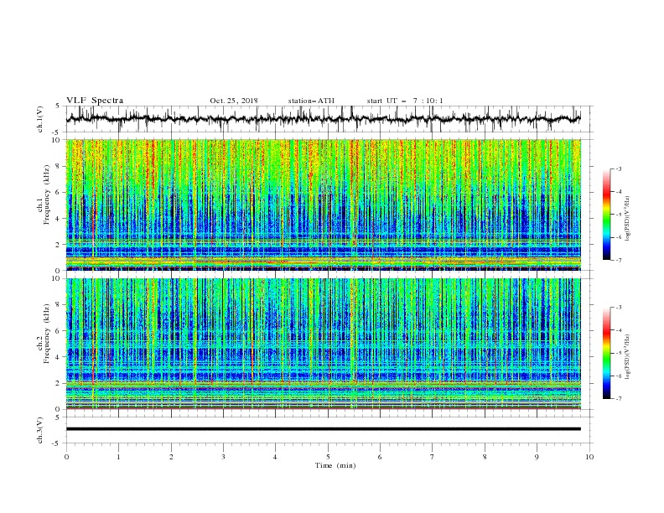Image resolution: width=664 pixels, height=513 pixels.
Task: Click the "-7" tick on ch.2 color bar
Action: tap(619, 398)
